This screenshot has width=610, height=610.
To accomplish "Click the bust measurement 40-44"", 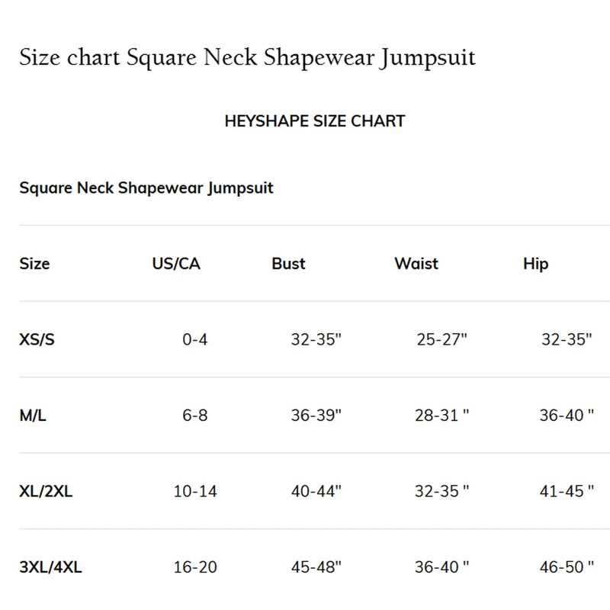I will [x=316, y=491].
